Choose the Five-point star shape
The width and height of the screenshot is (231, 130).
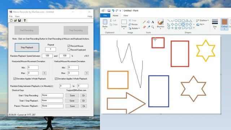[176, 28]
